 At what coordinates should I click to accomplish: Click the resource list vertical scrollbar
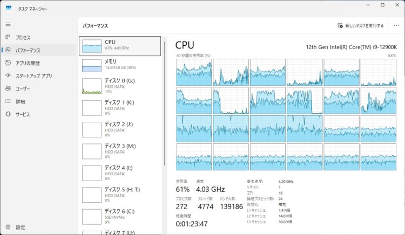[165, 97]
